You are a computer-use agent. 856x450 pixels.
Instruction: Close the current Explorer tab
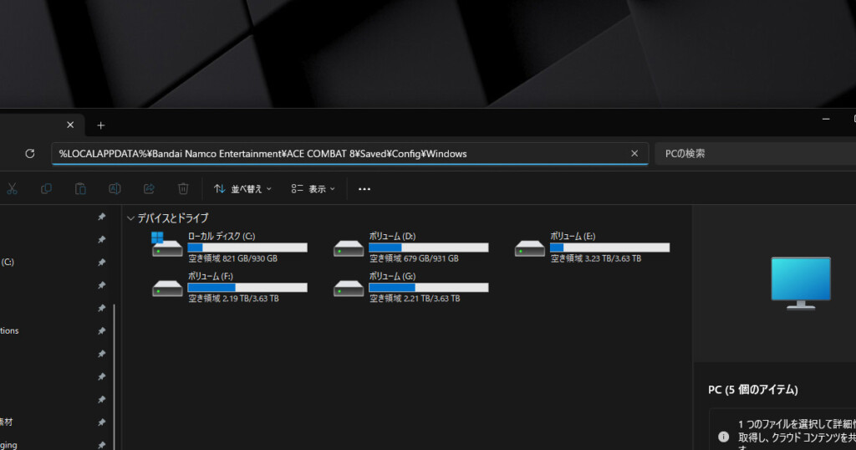(70, 125)
